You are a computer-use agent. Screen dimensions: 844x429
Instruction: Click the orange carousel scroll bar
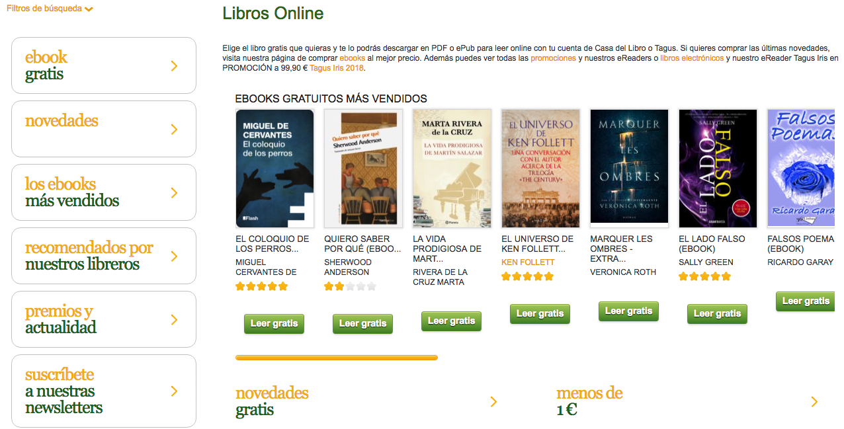point(337,358)
